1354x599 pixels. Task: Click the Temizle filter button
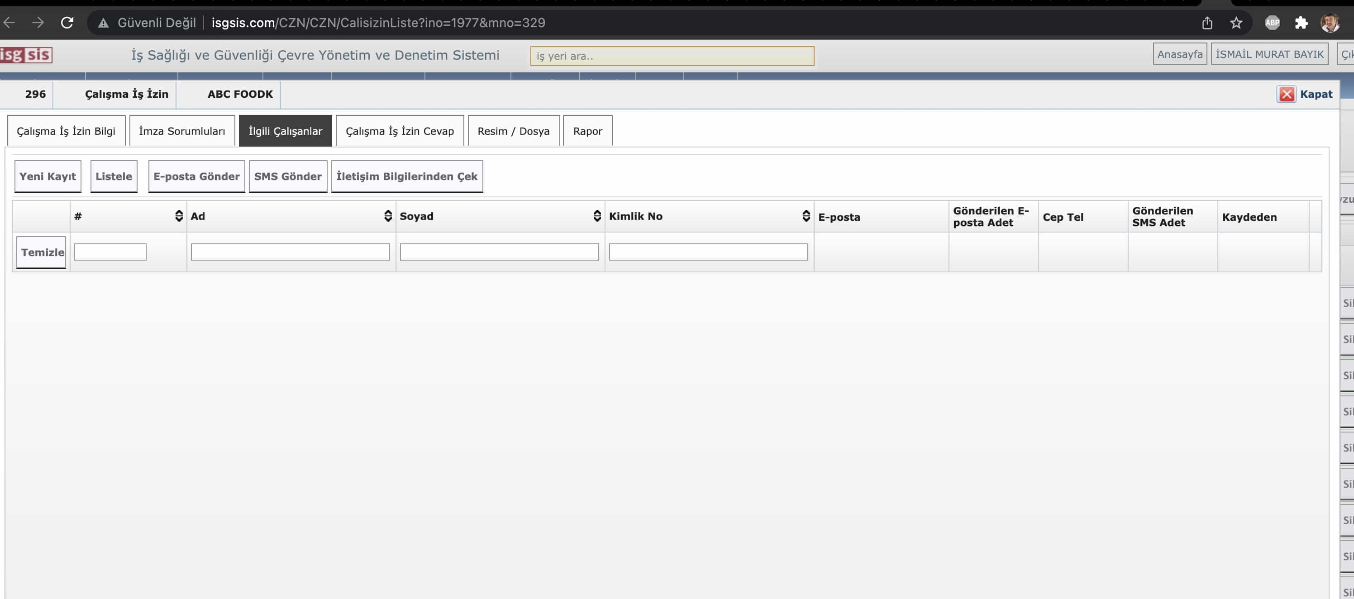[42, 252]
